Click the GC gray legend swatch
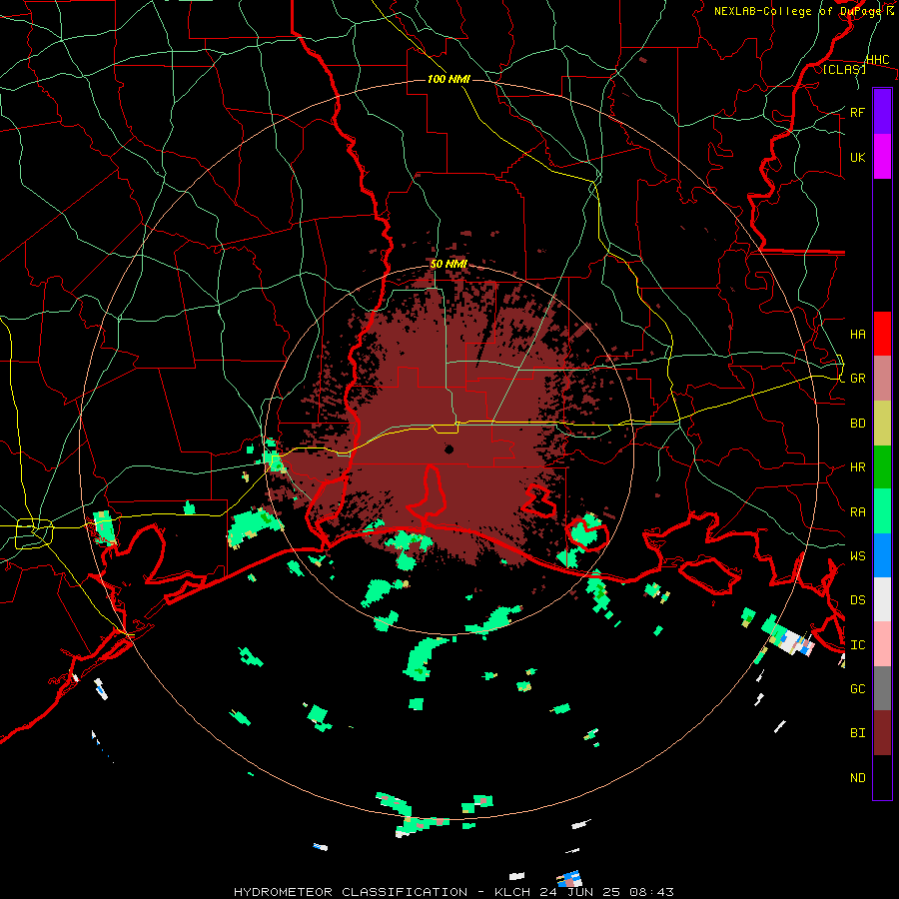899x899 pixels. pyautogui.click(x=882, y=688)
